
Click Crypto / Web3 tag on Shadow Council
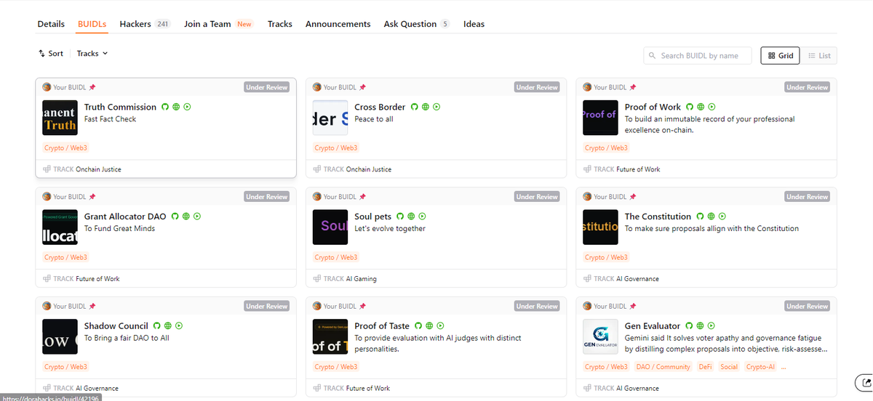pos(65,367)
